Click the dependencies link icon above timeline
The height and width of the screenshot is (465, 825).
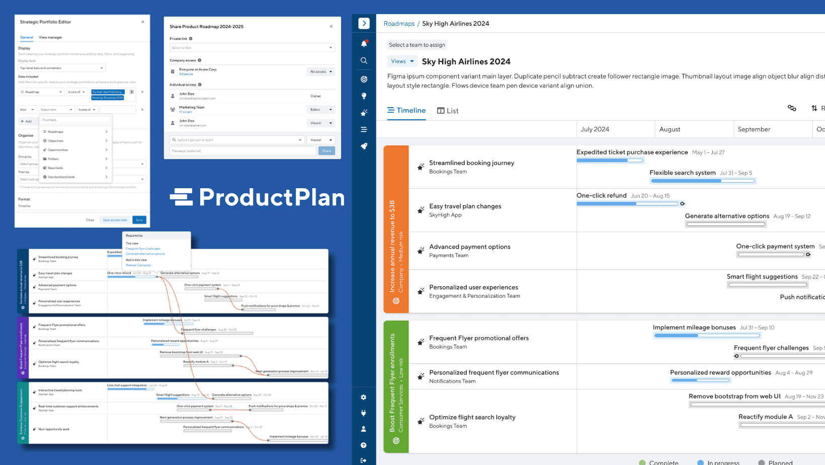(792, 108)
